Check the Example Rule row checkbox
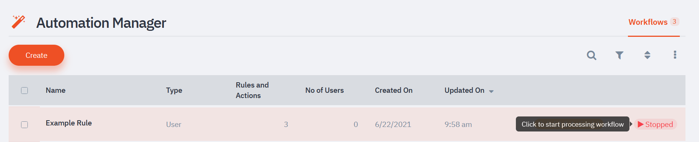 click(24, 125)
